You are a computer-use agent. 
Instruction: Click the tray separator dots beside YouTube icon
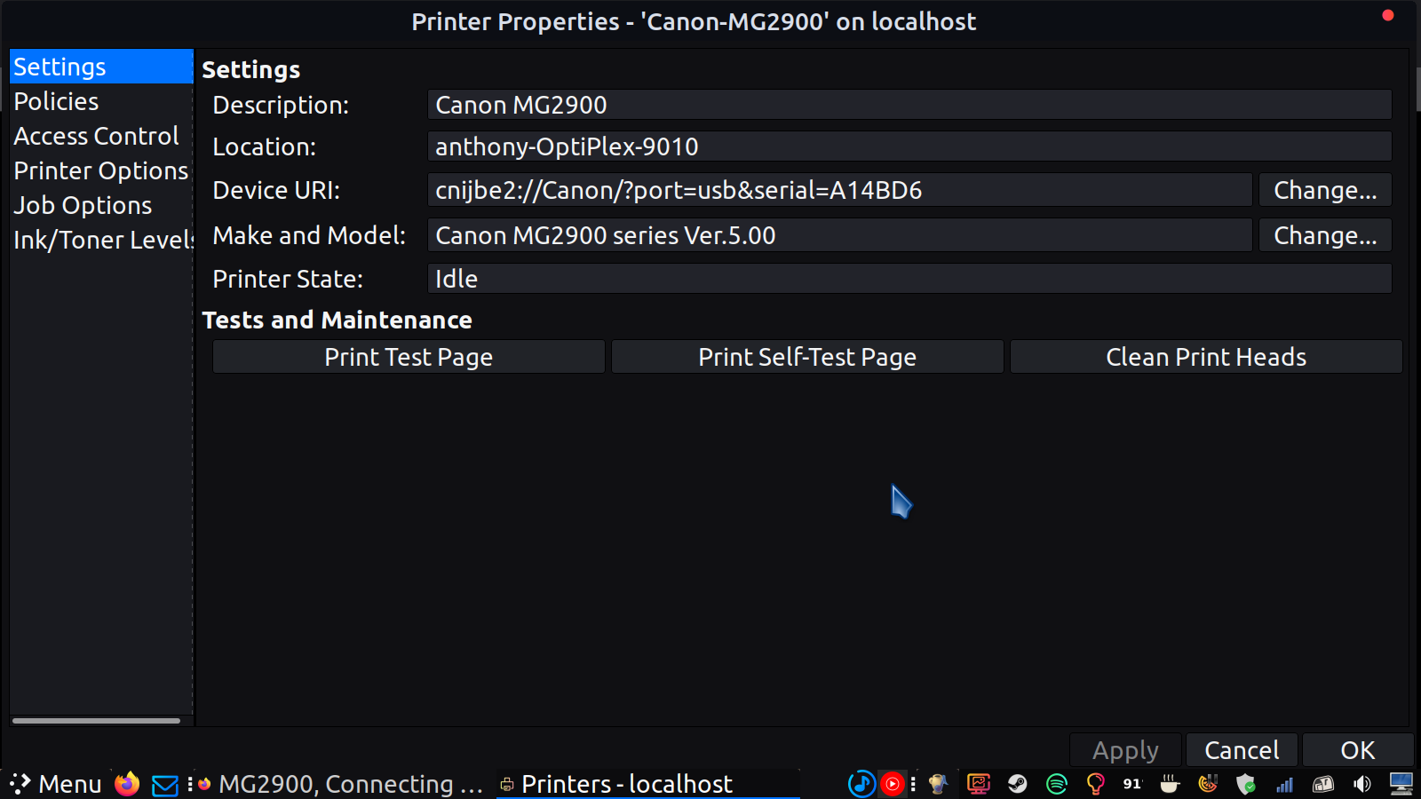pyautogui.click(x=913, y=784)
